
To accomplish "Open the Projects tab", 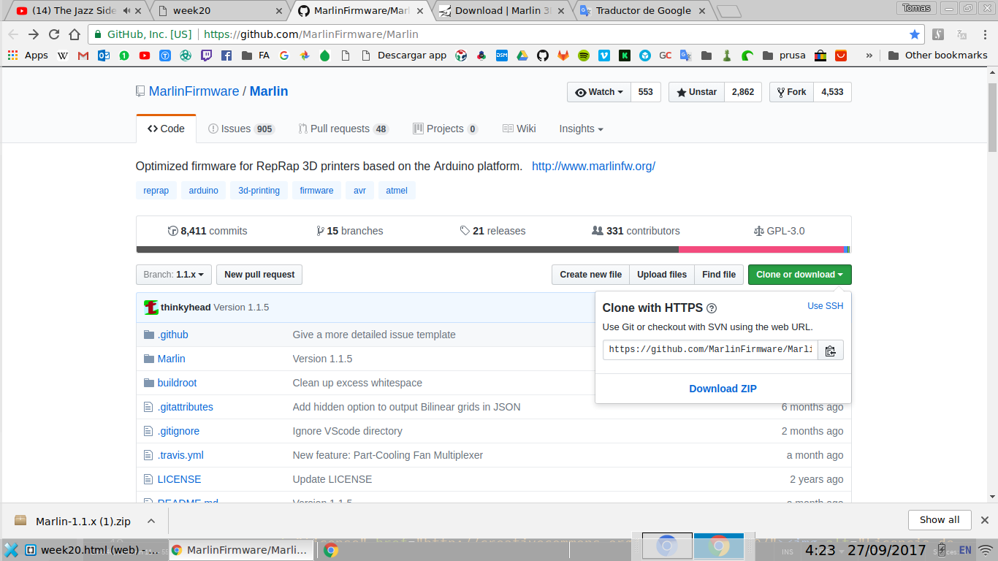I will point(445,129).
